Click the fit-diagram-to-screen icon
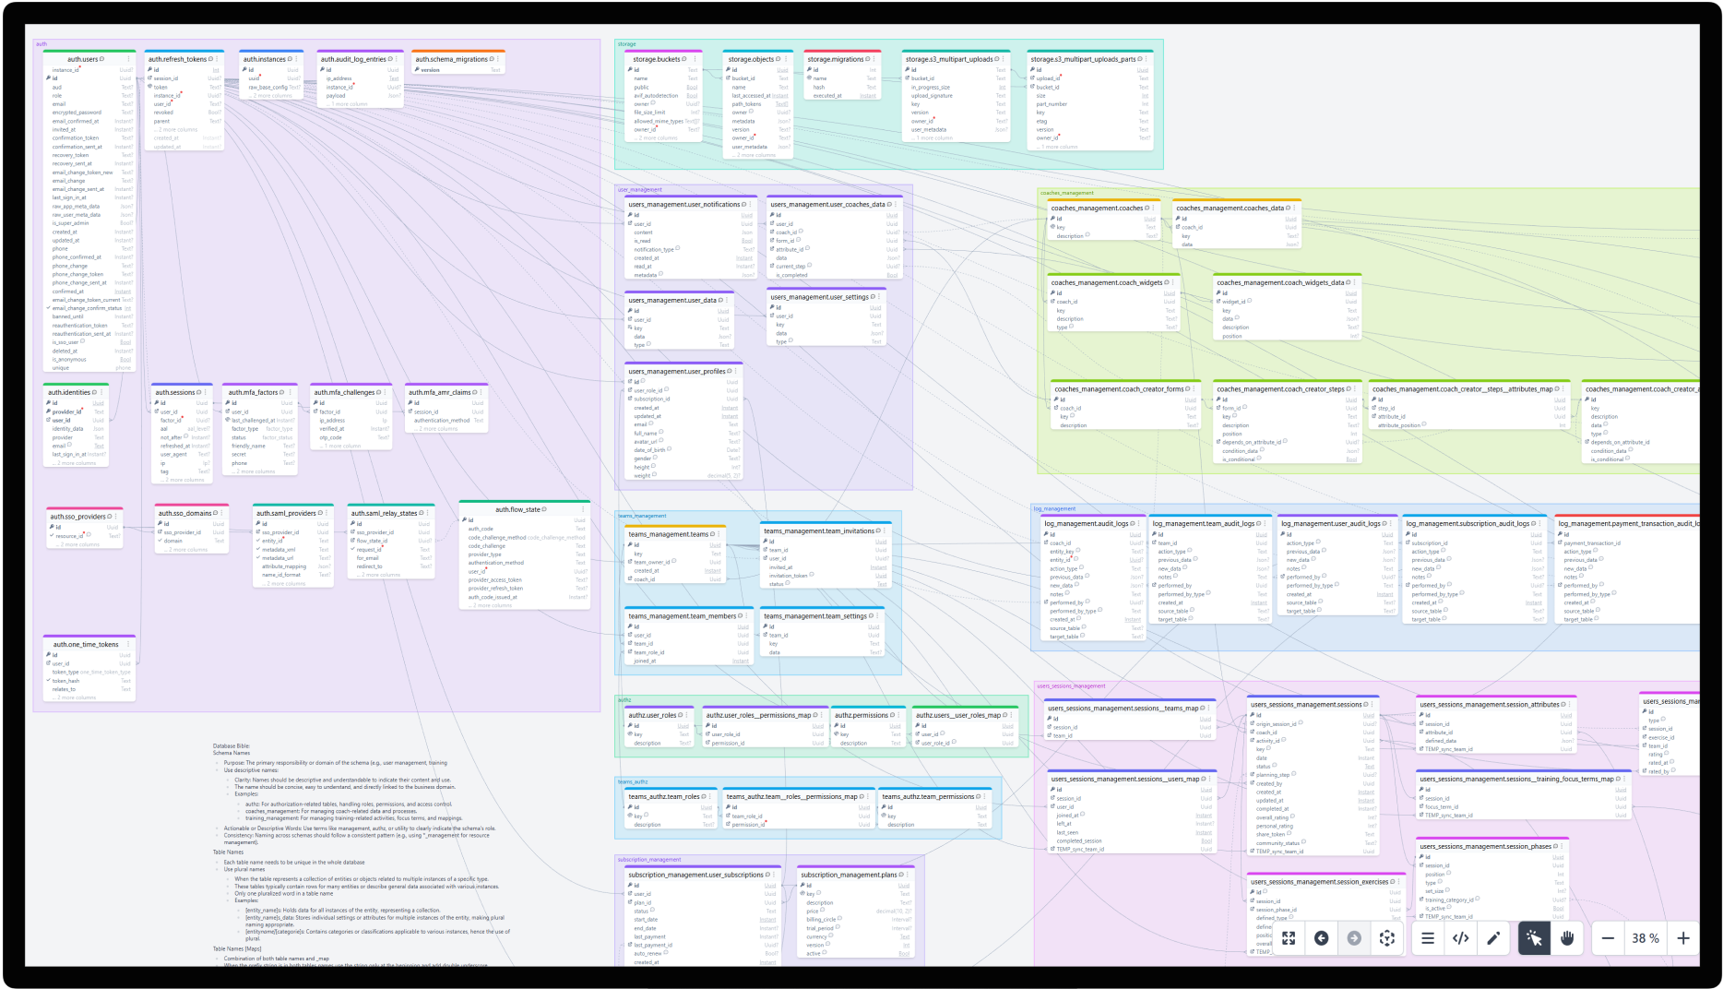Screen dimensions: 1723x989 point(1289,938)
